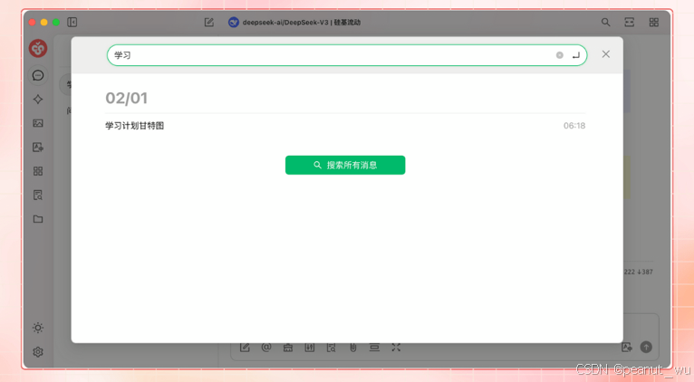
Task: Open the translate icon in sidebar
Action: click(38, 148)
